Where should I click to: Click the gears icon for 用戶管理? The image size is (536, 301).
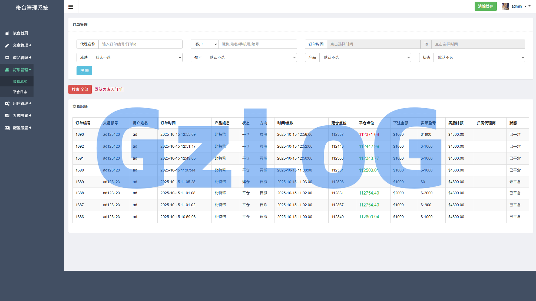click(7, 103)
